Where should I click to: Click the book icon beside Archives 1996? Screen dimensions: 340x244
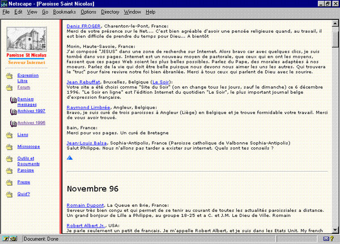[x=13, y=123]
